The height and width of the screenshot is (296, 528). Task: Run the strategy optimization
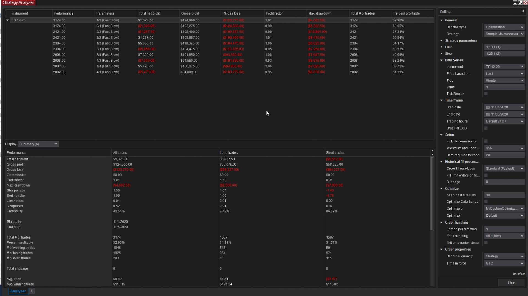pos(512,283)
